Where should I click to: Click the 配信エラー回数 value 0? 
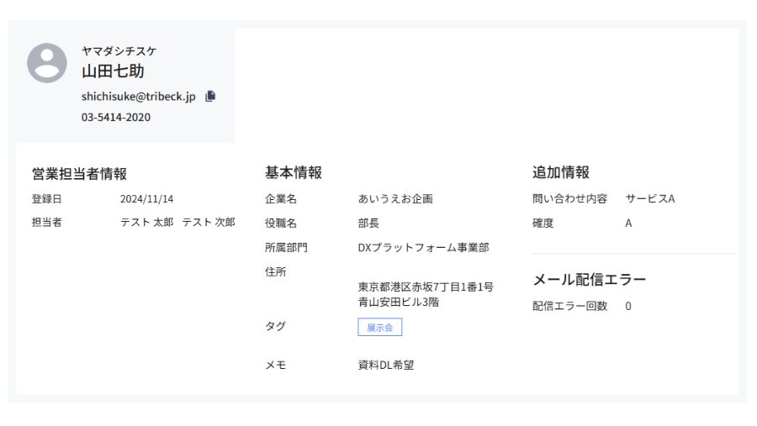pyautogui.click(x=627, y=306)
